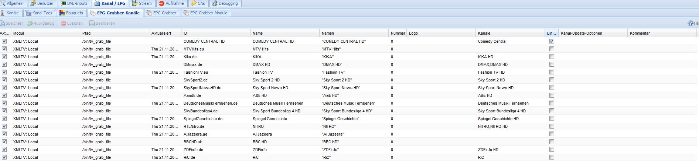Viewport: 699px width, 161px height.
Task: Sort by the Modul column header
Action: [x=45, y=33]
